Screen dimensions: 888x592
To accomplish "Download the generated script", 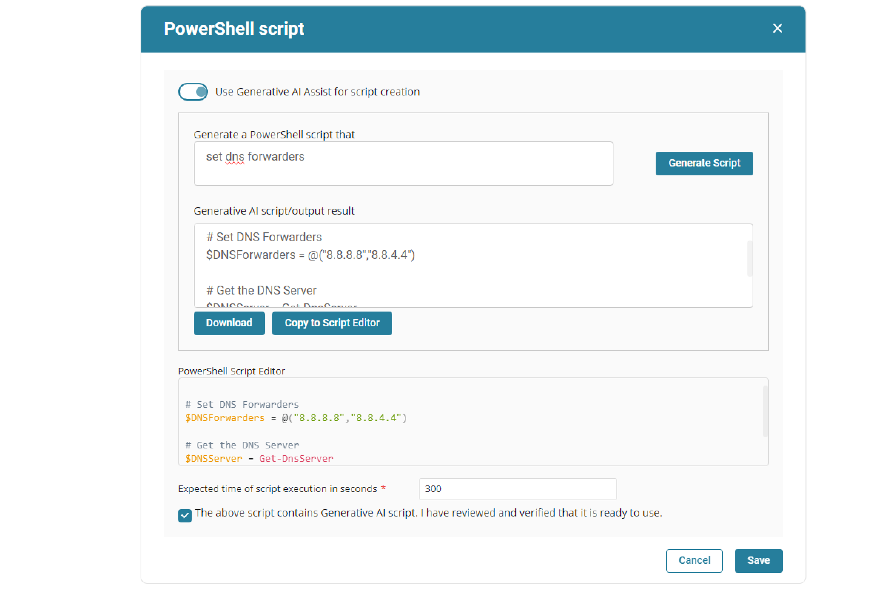I will click(229, 323).
